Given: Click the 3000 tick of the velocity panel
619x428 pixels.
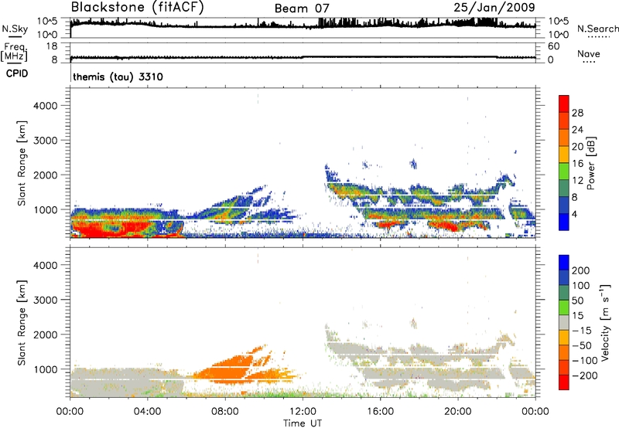Looking at the screenshot, I should 46,300.
